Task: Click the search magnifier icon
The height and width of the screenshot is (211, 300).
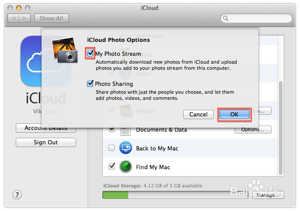Action: click(x=226, y=19)
